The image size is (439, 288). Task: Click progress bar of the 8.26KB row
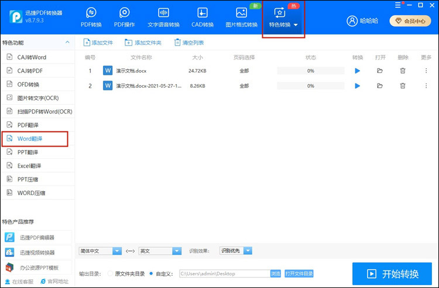point(311,86)
